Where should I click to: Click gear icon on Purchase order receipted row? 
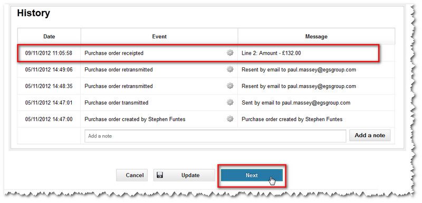click(x=230, y=53)
